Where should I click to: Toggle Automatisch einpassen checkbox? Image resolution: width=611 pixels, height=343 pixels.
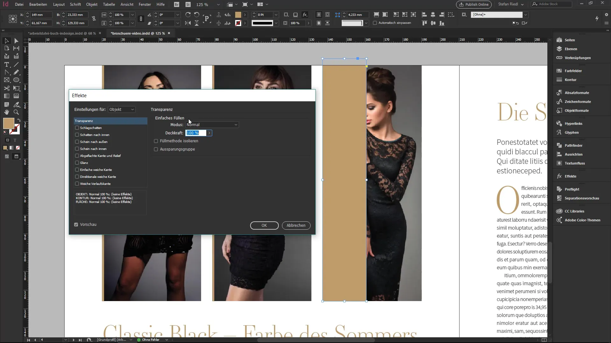(x=375, y=23)
